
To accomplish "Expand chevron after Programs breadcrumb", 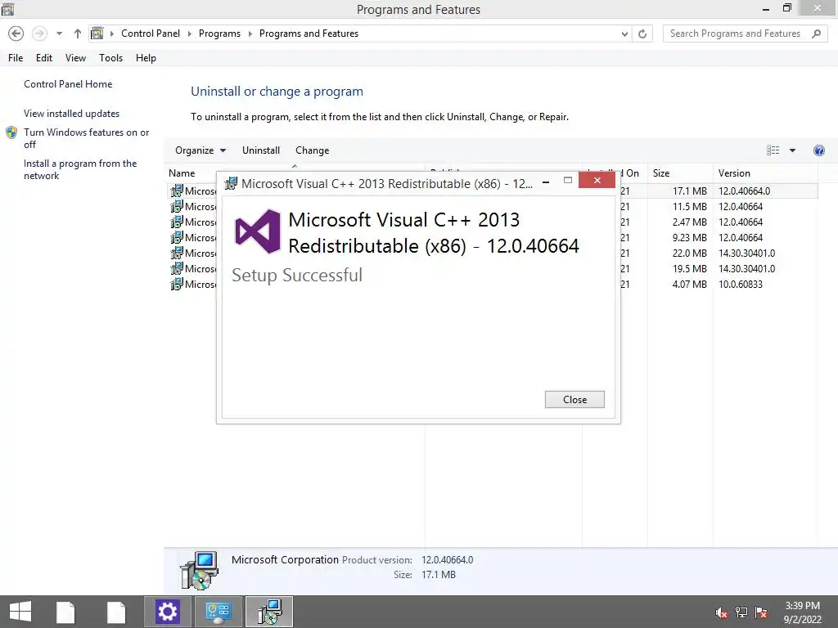I will pos(250,34).
